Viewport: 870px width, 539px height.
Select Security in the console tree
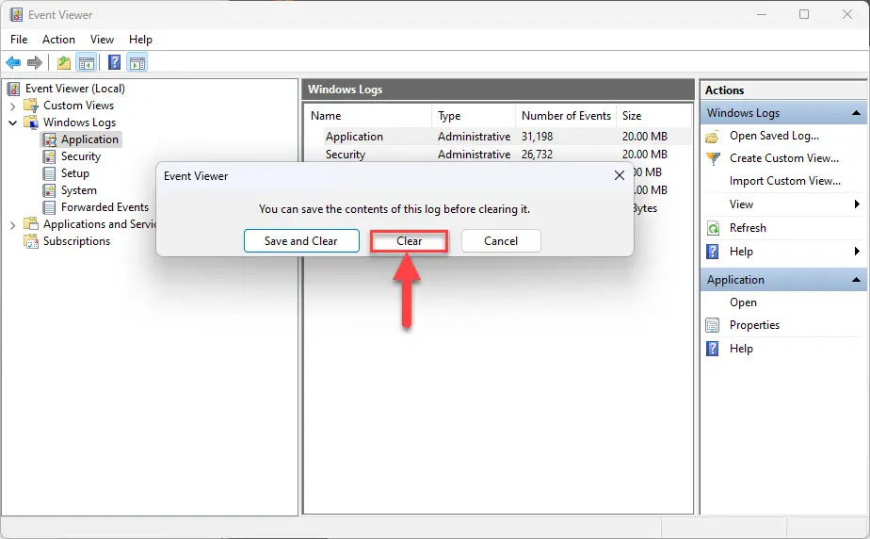(81, 156)
